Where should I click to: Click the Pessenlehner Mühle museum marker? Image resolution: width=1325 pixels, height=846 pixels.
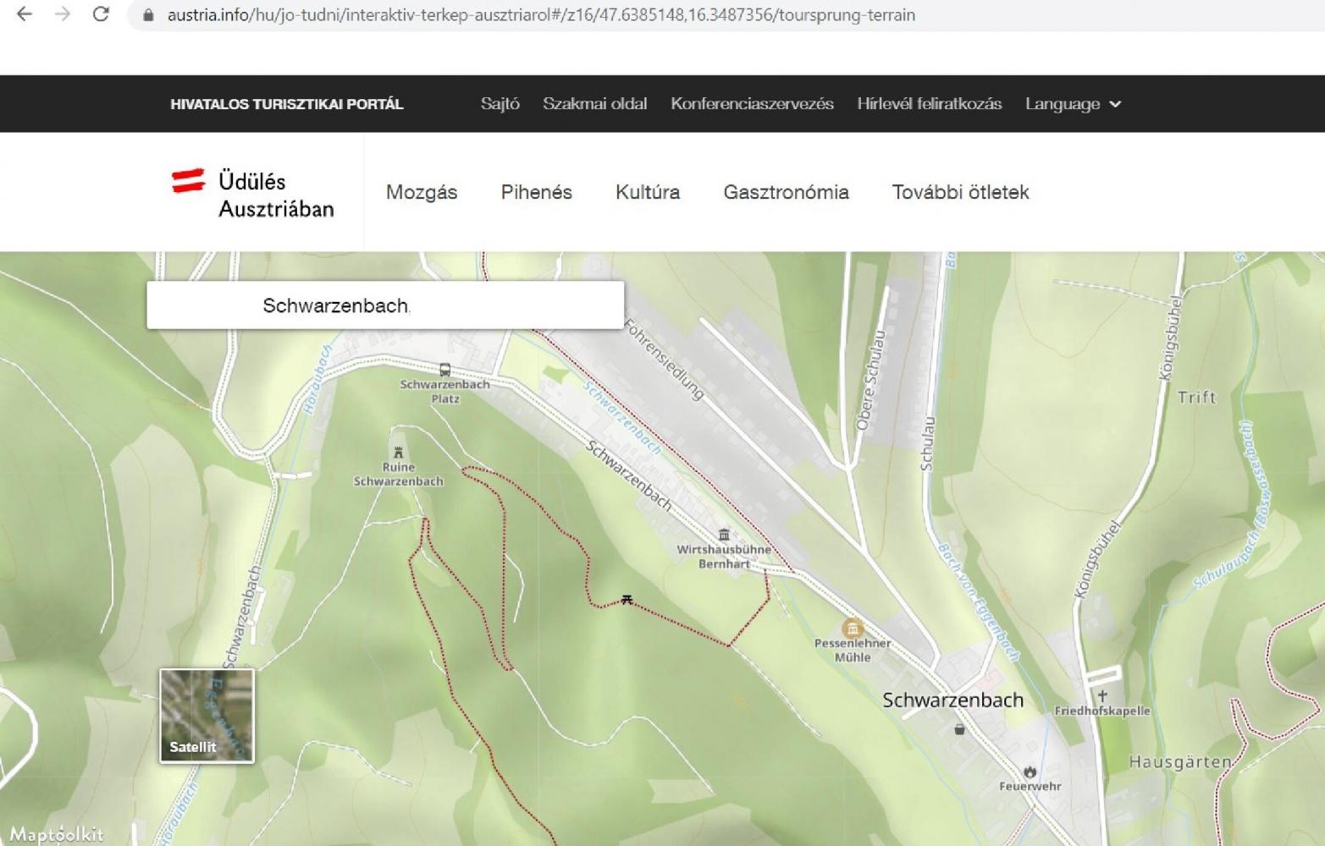click(853, 628)
